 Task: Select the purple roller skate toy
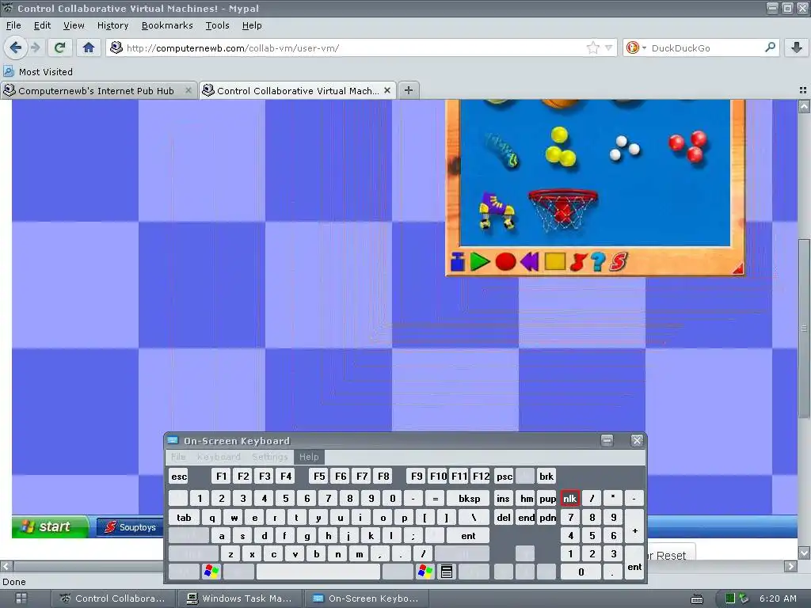tap(497, 211)
